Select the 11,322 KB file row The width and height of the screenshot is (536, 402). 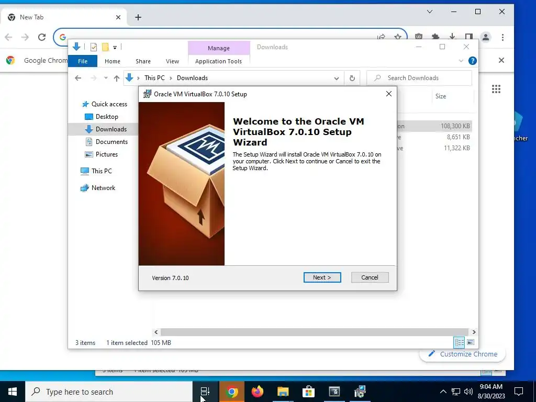pyautogui.click(x=434, y=148)
